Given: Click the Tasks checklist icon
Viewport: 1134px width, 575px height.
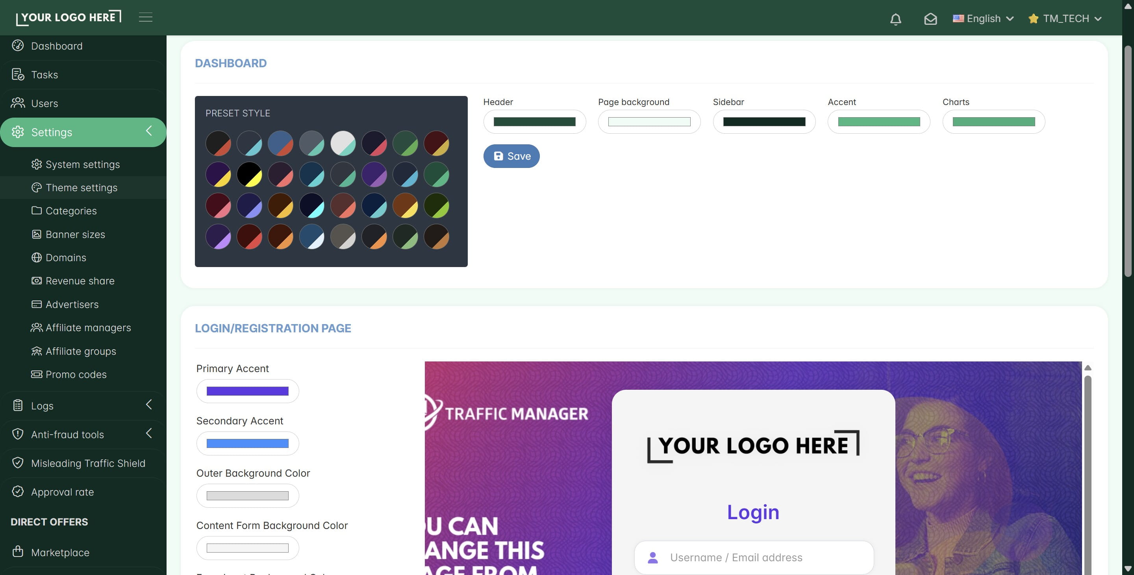Looking at the screenshot, I should point(18,74).
